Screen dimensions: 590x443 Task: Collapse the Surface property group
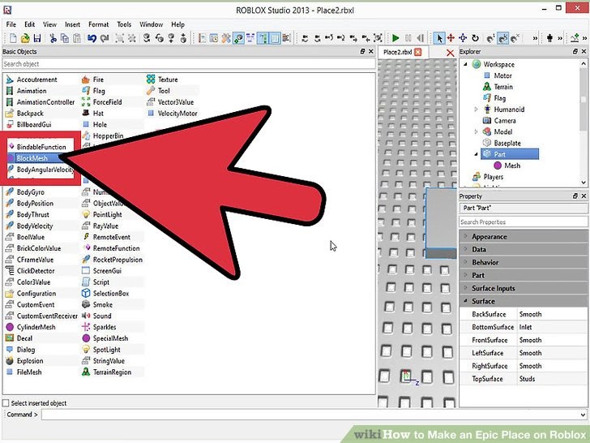click(465, 301)
